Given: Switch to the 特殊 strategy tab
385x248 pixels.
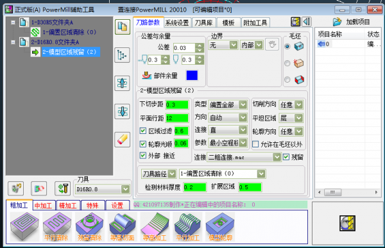Looking at the screenshot, I should coord(92,206).
